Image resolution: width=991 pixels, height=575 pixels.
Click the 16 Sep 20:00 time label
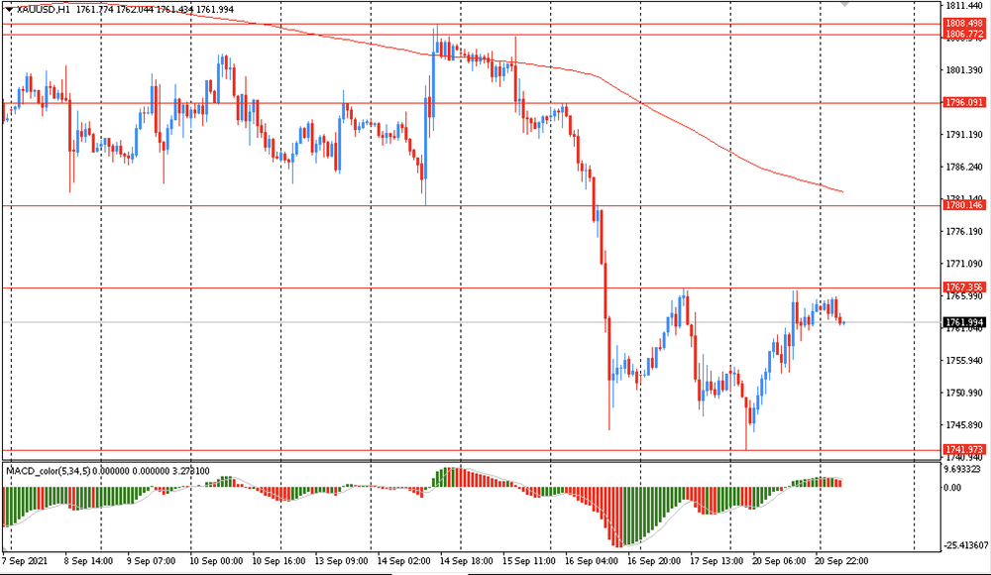[x=654, y=561]
